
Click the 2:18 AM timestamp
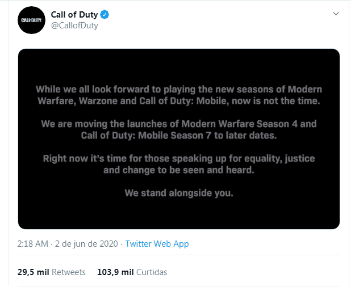(33, 244)
